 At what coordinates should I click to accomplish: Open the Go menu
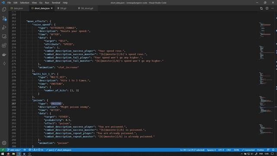(x=41, y=3)
